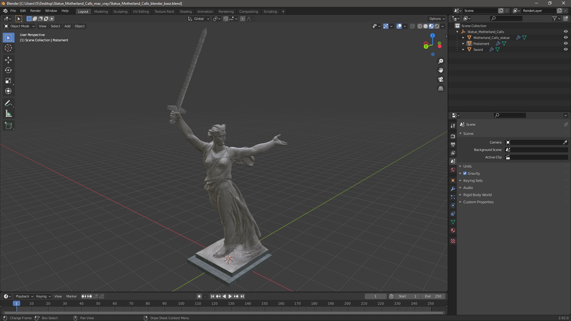Toggle auto keying record button
Screen dimensions: 571x321
(199, 296)
